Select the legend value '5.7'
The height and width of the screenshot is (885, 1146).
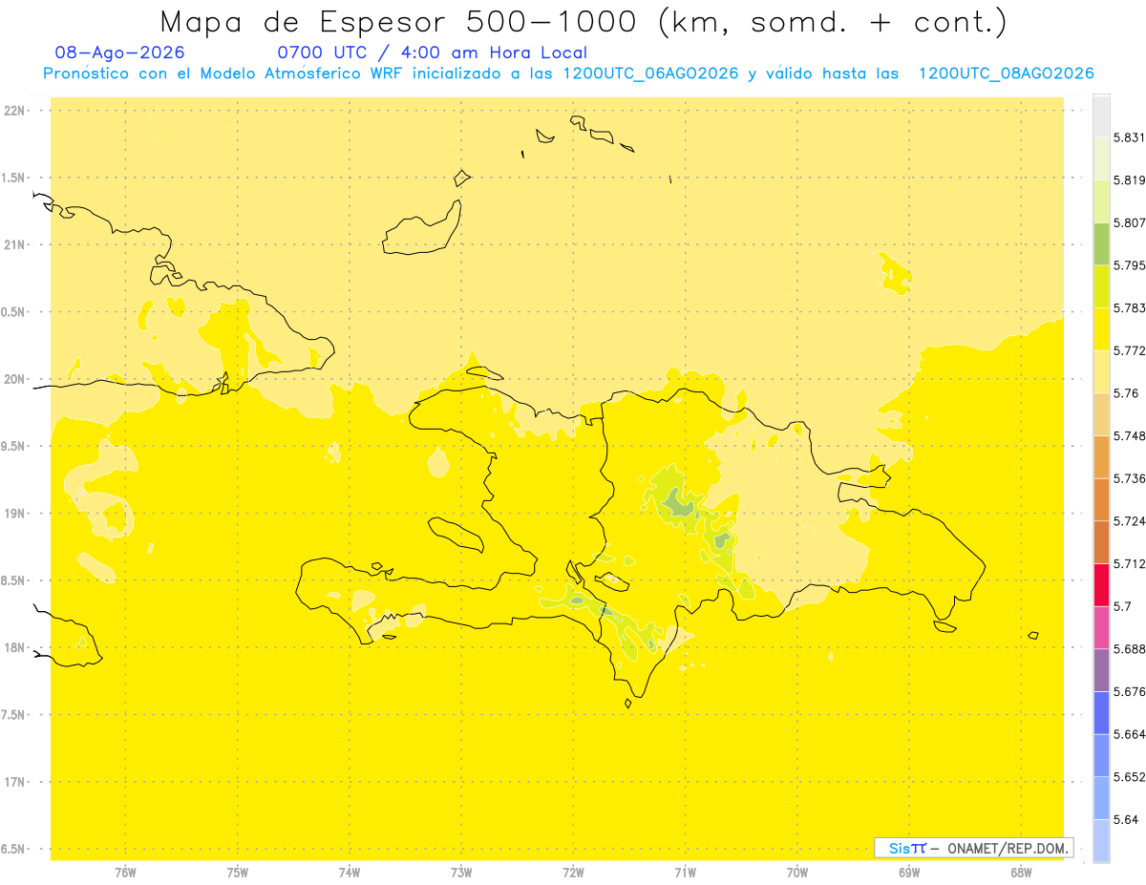(x=1122, y=606)
